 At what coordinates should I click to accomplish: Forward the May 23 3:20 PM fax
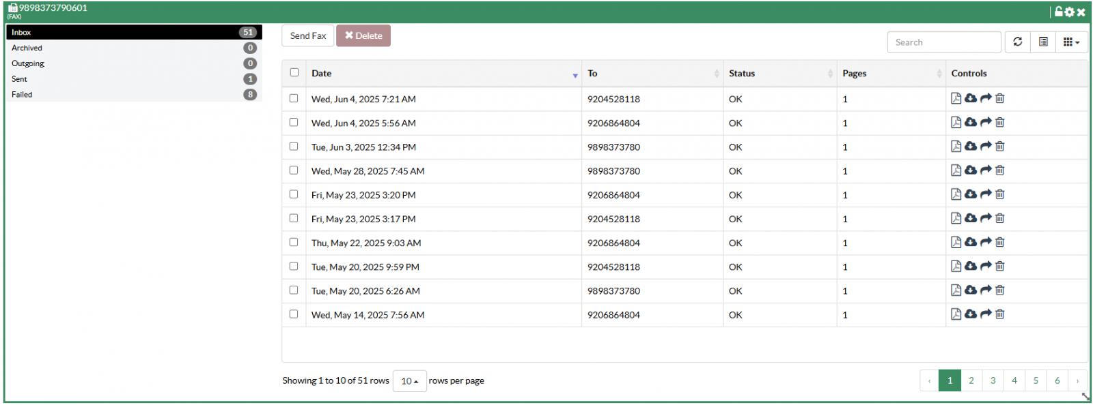coord(986,194)
